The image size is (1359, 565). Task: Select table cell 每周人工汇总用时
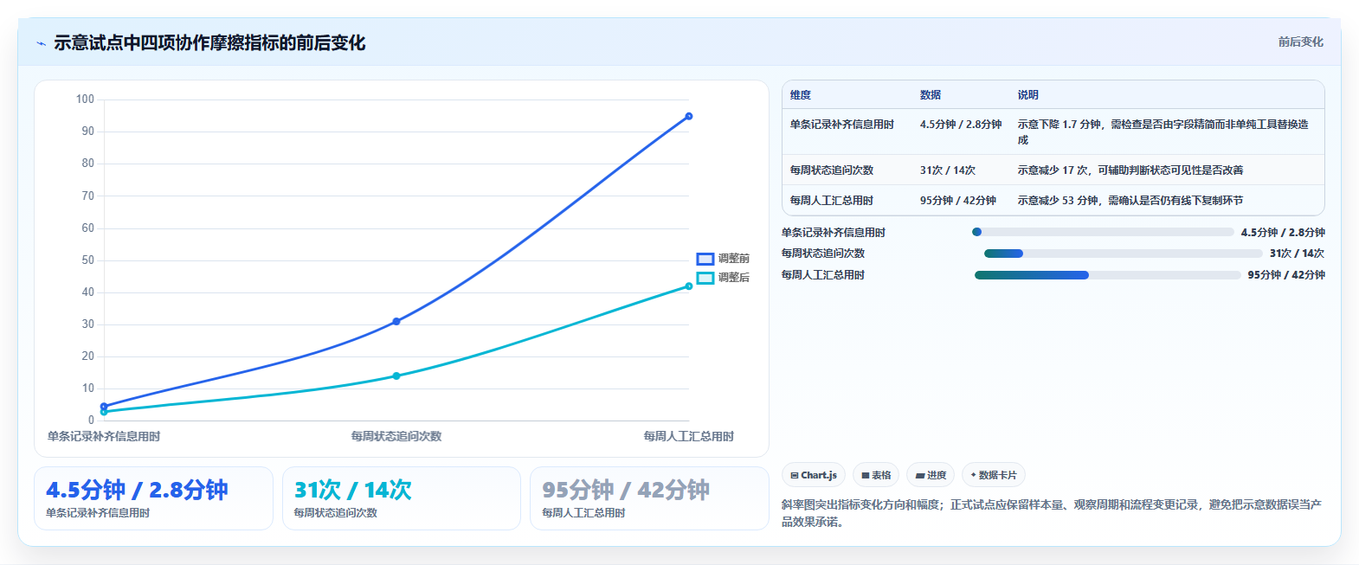[832, 201]
